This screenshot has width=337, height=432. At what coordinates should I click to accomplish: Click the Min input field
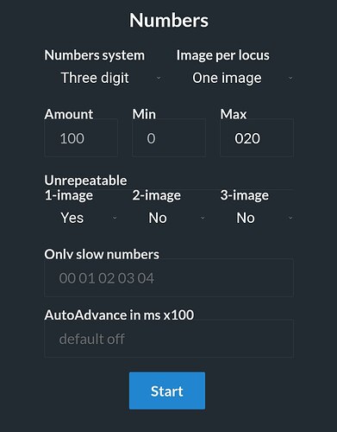169,137
